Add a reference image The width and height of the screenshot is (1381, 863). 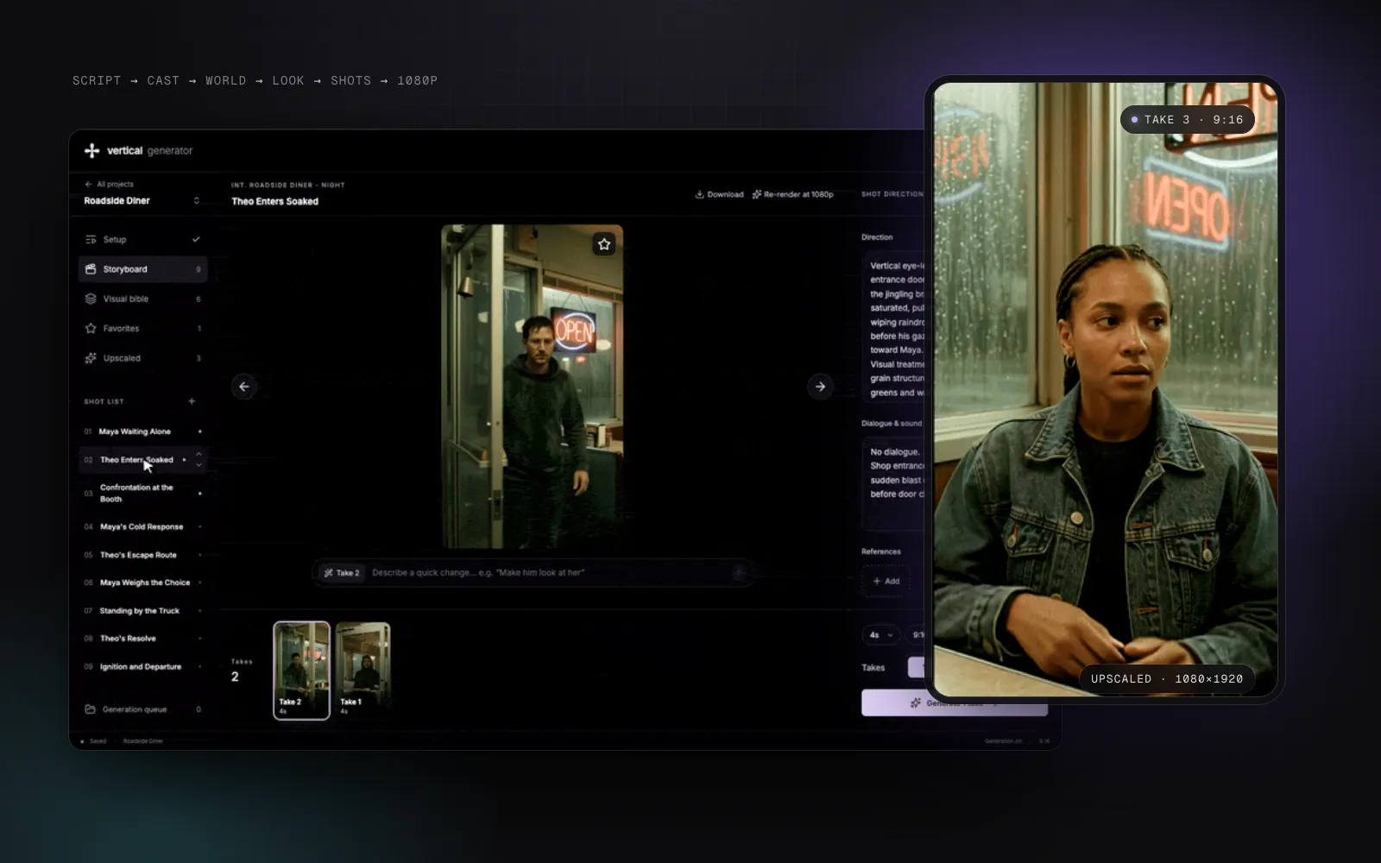[886, 581]
